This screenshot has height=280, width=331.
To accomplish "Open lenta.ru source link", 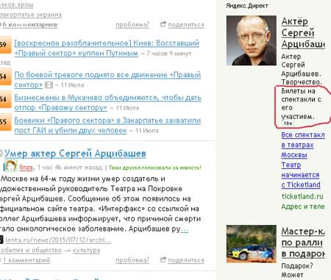I will [x=58, y=240].
